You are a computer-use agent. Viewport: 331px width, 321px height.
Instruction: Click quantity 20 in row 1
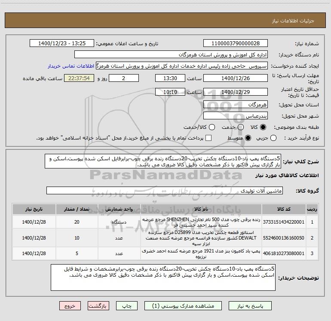click(77, 222)
